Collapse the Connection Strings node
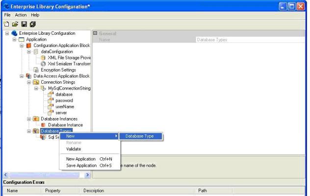 [29, 82]
